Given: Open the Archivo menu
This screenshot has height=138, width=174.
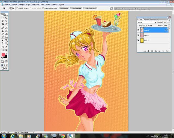Looking at the screenshot, I should pyautogui.click(x=7, y=5).
